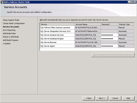
Task: Click the Password column header
Action: coord(109,24)
